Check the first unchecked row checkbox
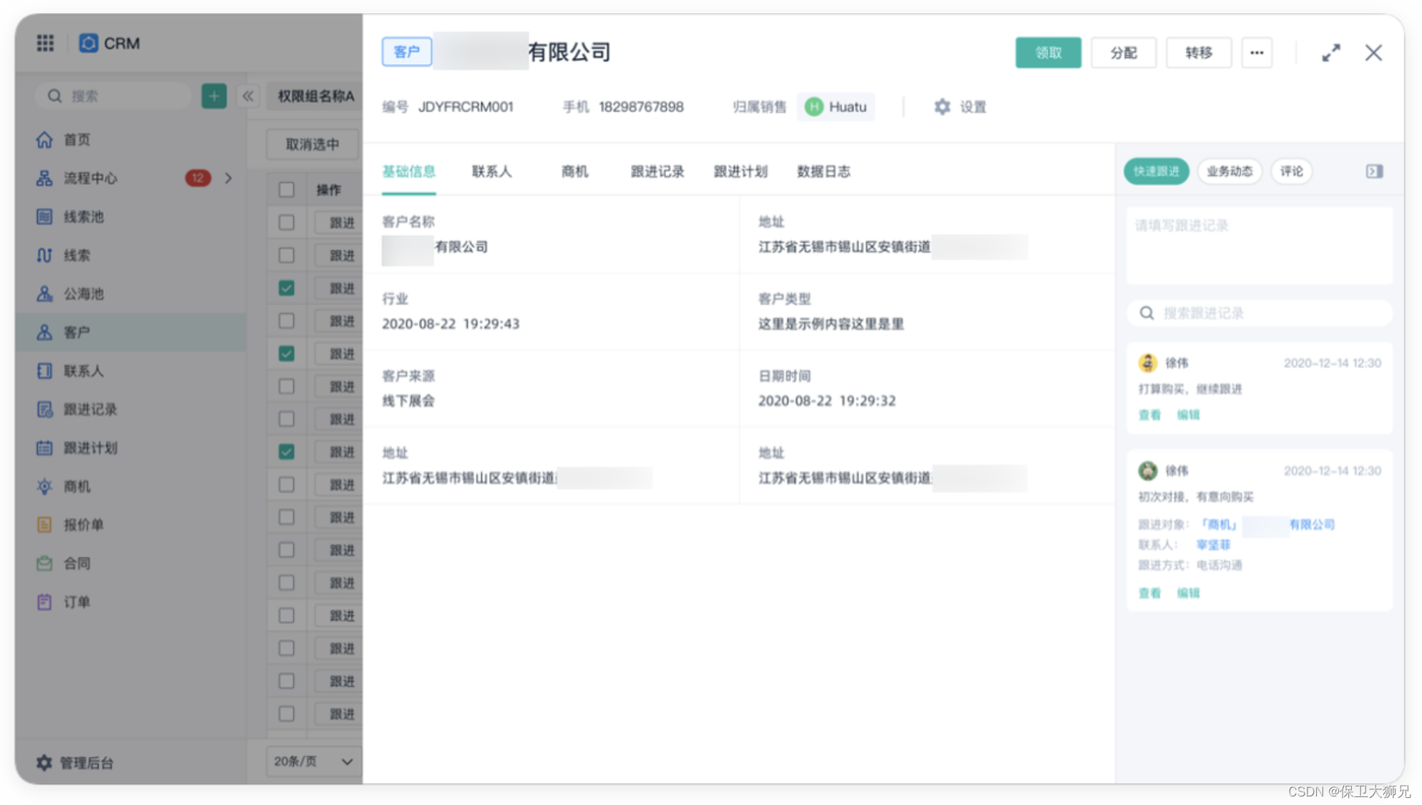The width and height of the screenshot is (1422, 805). [287, 222]
